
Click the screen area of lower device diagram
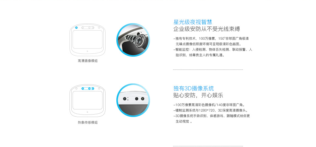[x=88, y=100]
